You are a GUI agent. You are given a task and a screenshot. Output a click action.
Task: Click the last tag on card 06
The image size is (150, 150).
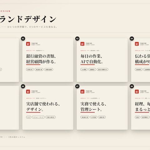pos(51,117)
